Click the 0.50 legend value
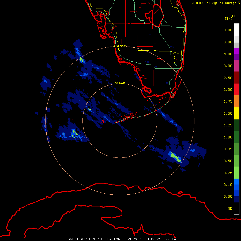 (228, 161)
